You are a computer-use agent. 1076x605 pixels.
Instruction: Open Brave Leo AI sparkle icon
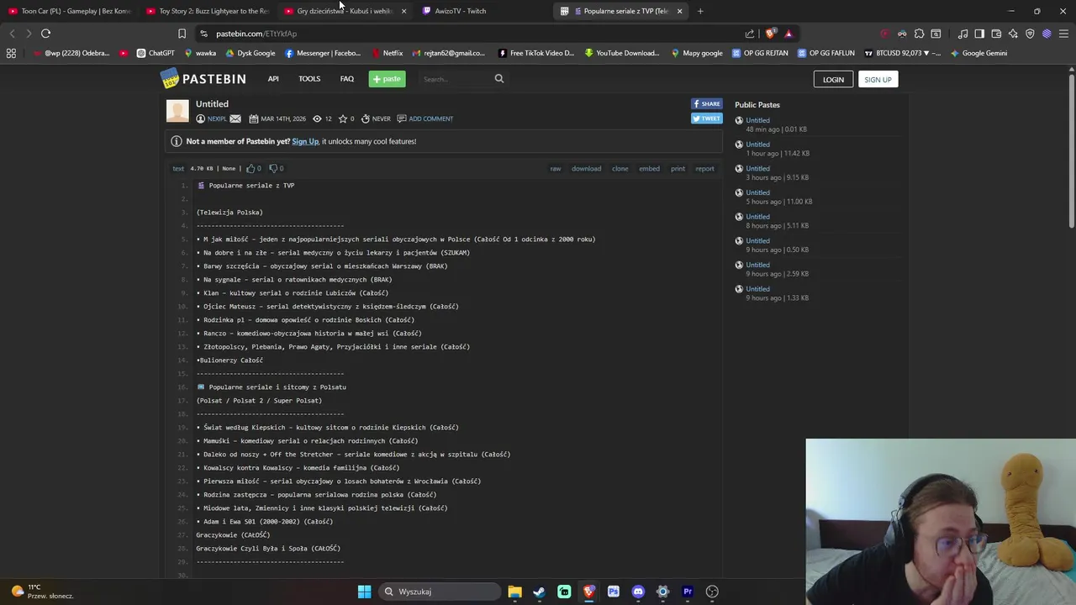pyautogui.click(x=1013, y=34)
